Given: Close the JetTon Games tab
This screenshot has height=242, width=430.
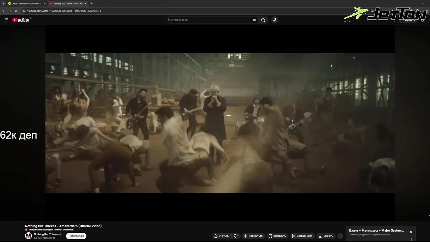Looking at the screenshot, I should tap(44, 3).
